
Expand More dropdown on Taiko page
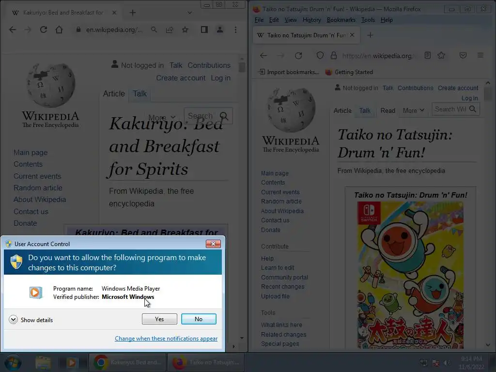click(414, 111)
